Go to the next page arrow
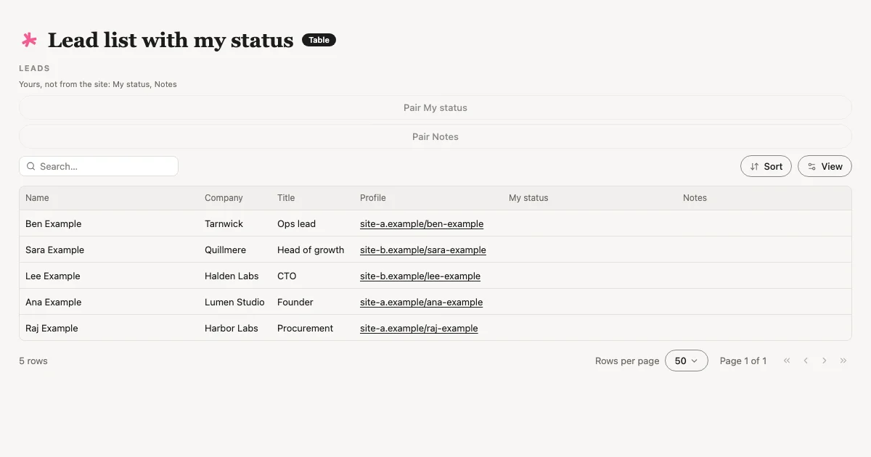Screen dimensions: 871x457 (x=825, y=361)
